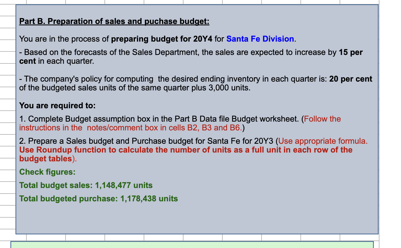Click the bold "20 per cent" text
Image resolution: width=401 pixels, height=248 pixels.
351,79
